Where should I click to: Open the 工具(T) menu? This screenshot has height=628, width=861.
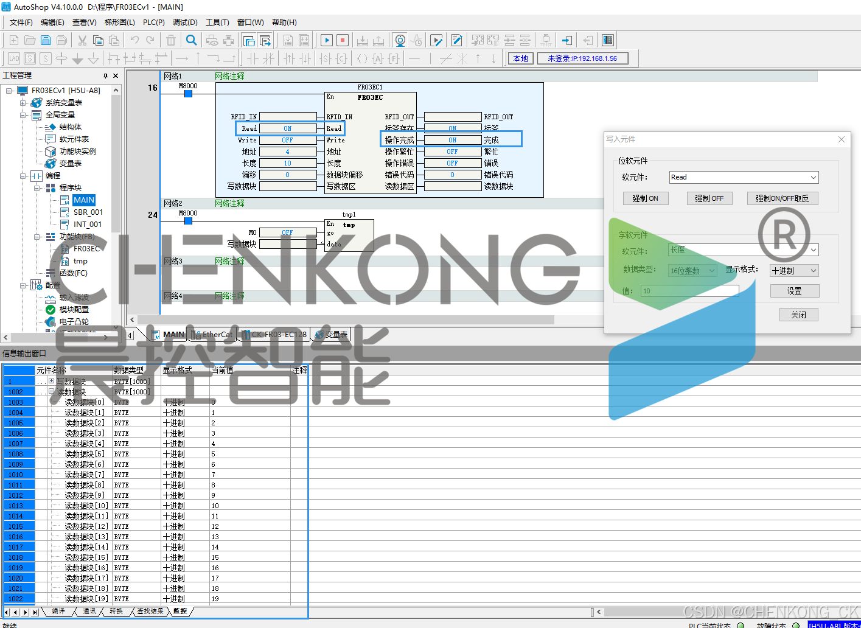pyautogui.click(x=217, y=23)
